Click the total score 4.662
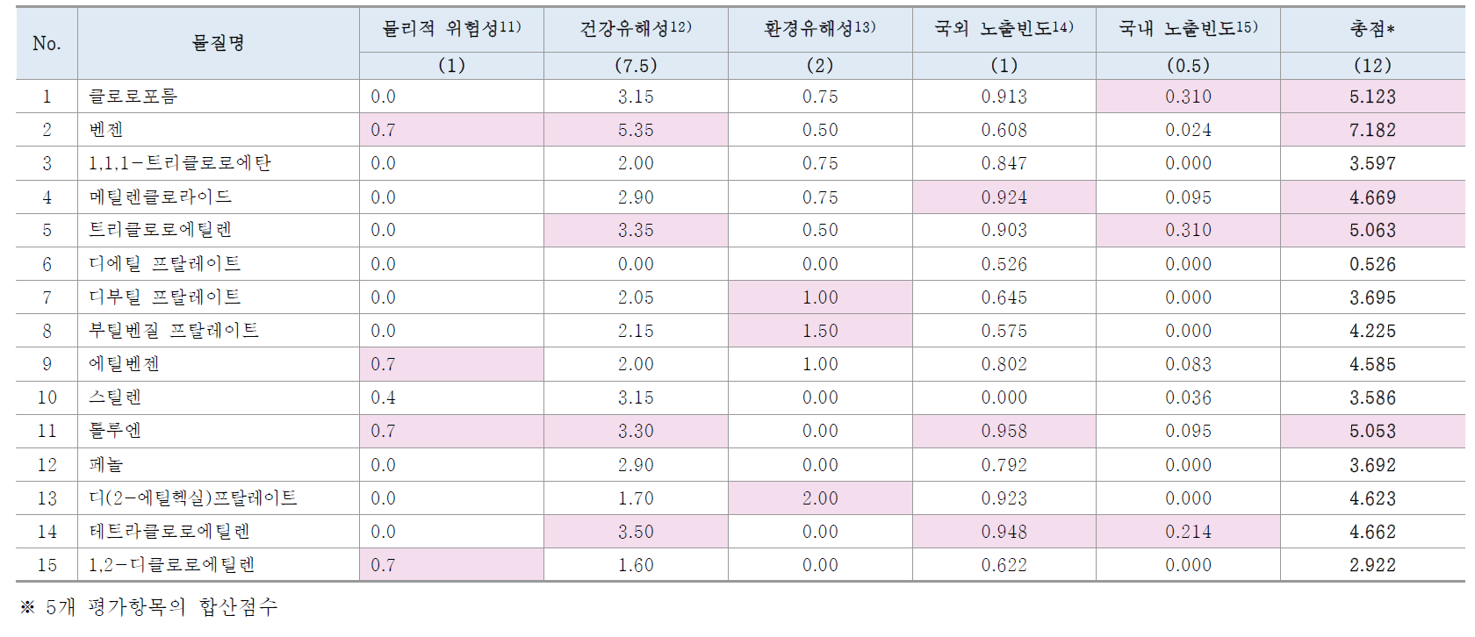The height and width of the screenshot is (637, 1475). [x=1372, y=532]
